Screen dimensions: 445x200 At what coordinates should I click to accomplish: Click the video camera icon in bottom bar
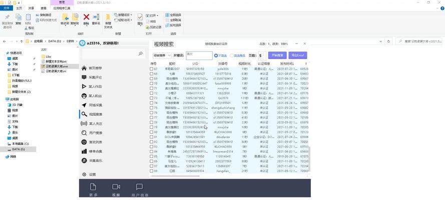[116, 186]
